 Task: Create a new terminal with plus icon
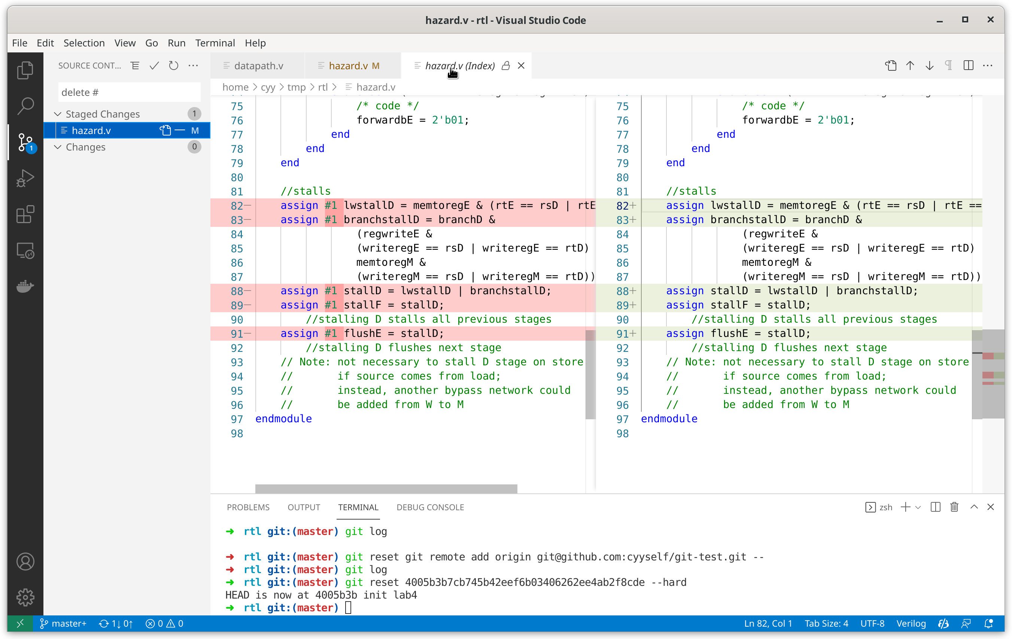(x=905, y=507)
